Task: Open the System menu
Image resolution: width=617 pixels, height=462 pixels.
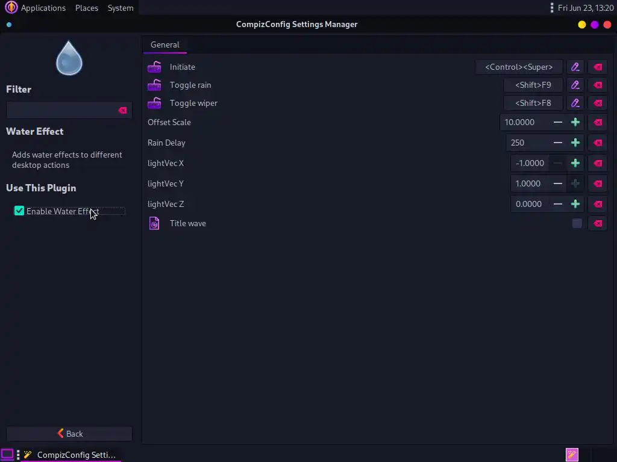Action: coord(121,8)
